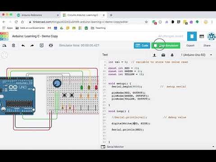Rotate the selected component
The image size is (216, 162).
[x=4, y=45]
